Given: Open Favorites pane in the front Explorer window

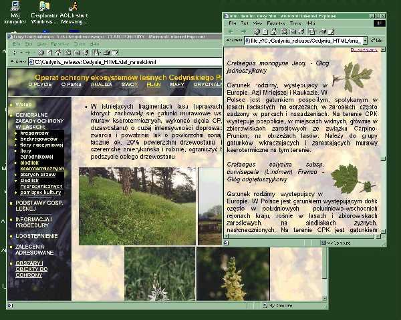Looking at the screenshot, I should [x=293, y=31].
